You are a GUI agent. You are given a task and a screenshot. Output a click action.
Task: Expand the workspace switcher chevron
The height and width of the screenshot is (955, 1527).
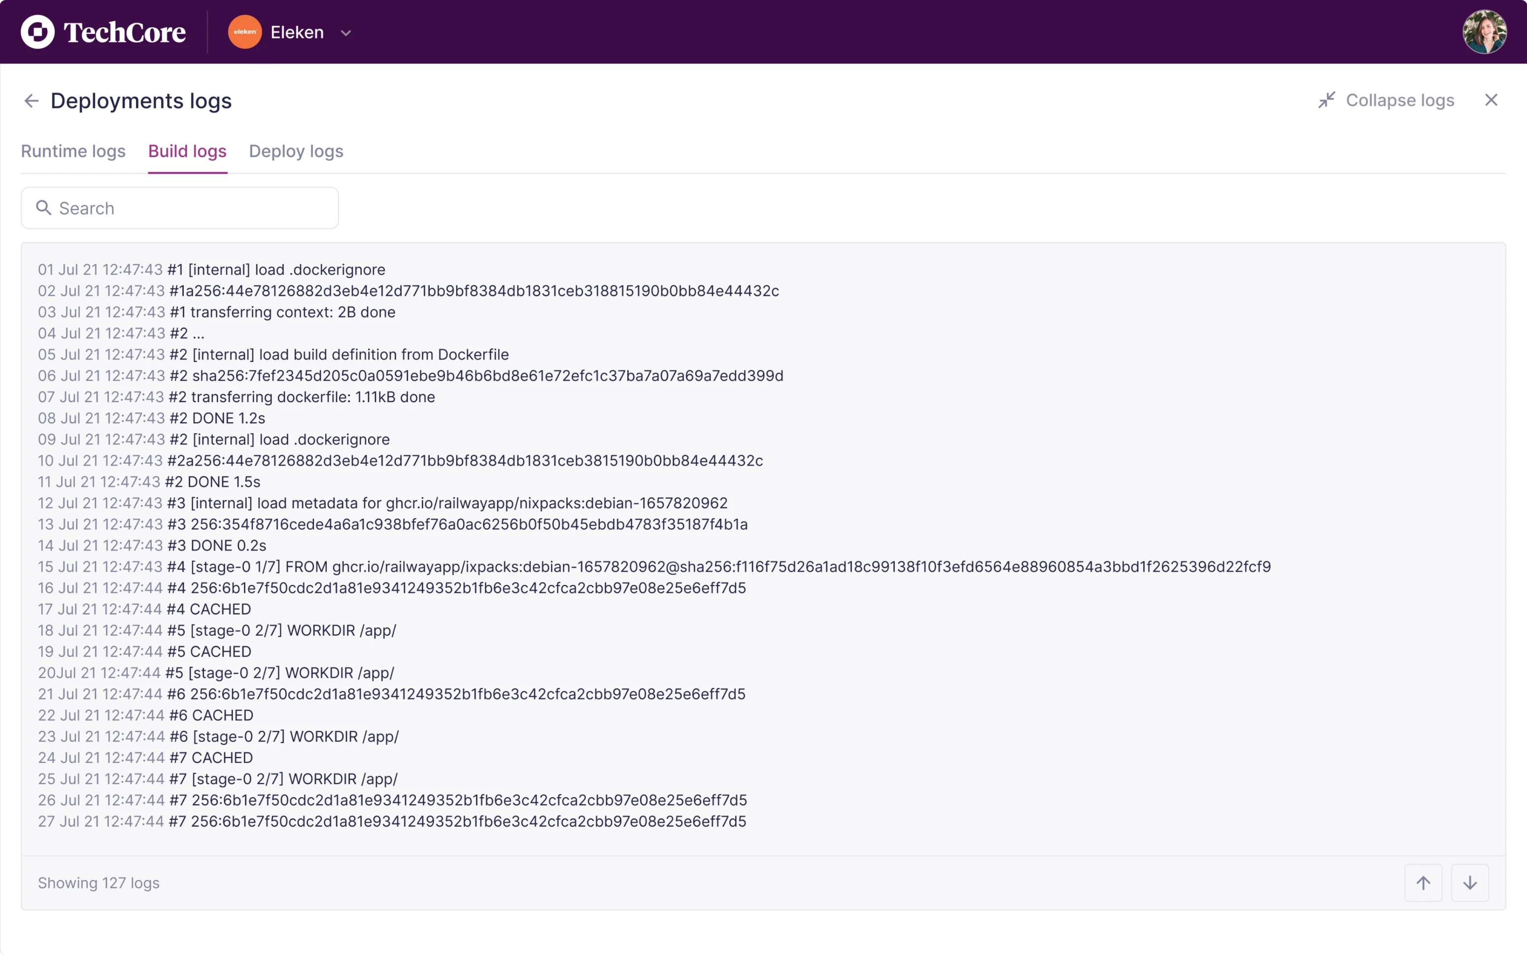click(345, 33)
